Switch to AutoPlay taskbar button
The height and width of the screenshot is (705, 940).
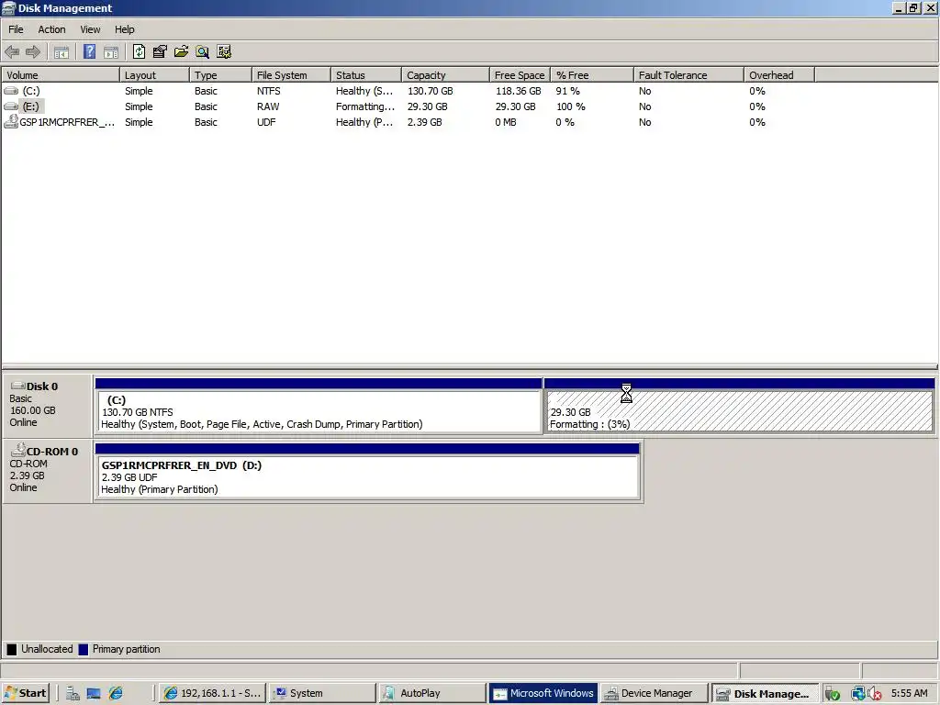(x=431, y=693)
